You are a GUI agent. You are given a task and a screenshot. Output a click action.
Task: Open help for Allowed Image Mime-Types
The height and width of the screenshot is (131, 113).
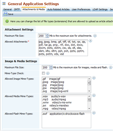94,78
